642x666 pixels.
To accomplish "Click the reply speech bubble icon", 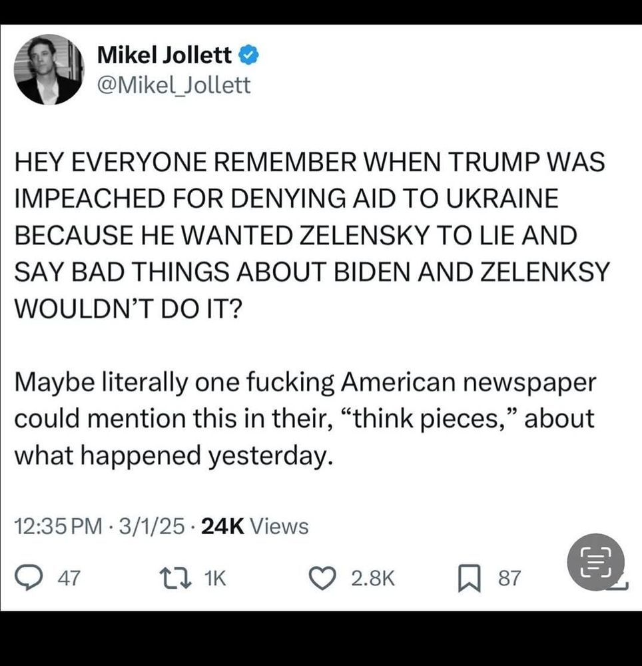I will click(27, 578).
